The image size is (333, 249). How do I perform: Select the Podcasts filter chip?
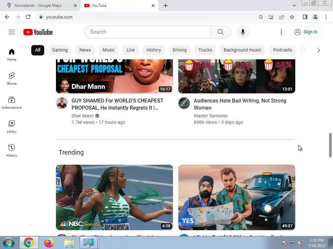pos(283,50)
